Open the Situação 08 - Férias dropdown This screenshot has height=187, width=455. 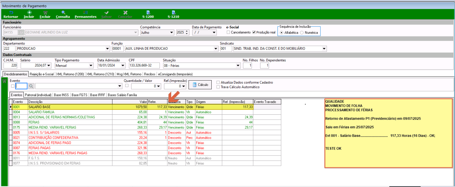click(x=238, y=66)
